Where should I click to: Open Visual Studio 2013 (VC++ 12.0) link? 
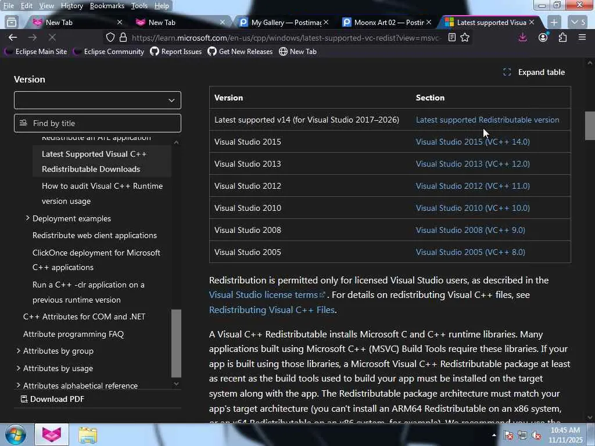click(x=473, y=164)
